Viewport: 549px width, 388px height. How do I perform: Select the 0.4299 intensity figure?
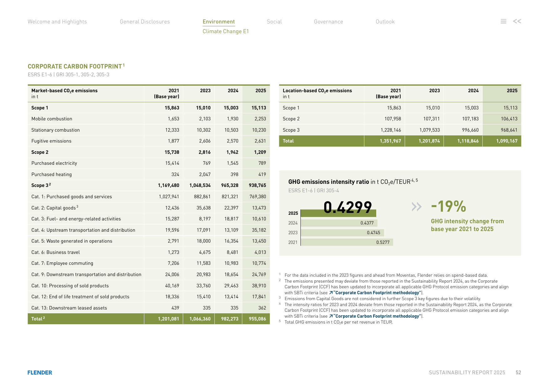coord(347,207)
